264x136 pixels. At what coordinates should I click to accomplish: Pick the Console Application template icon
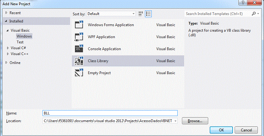coord(79,49)
